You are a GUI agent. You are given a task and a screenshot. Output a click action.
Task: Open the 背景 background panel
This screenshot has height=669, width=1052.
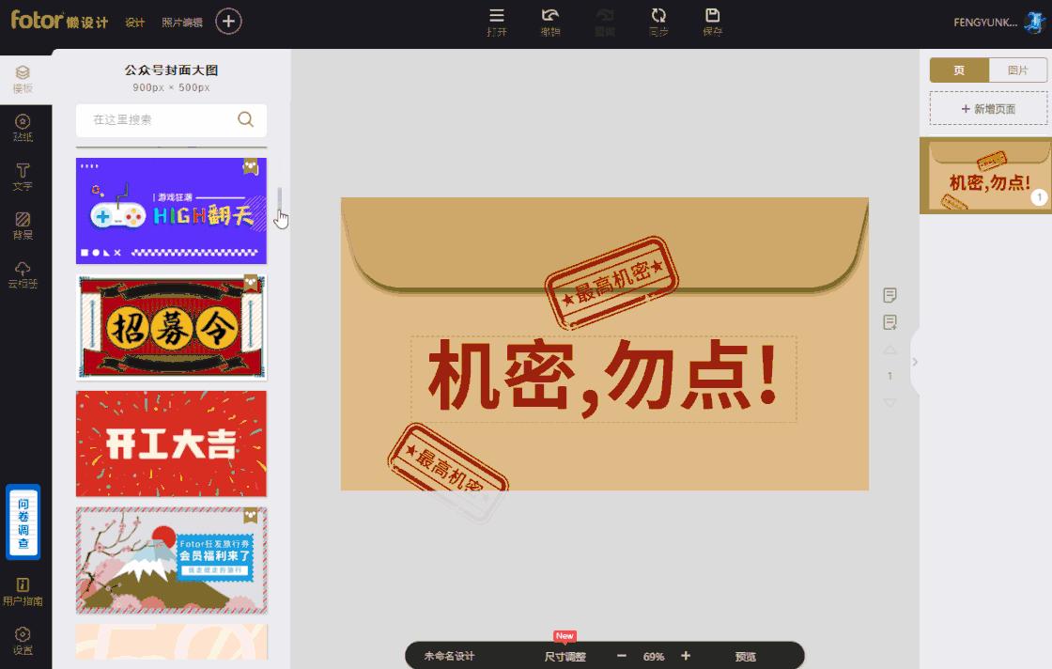(23, 226)
